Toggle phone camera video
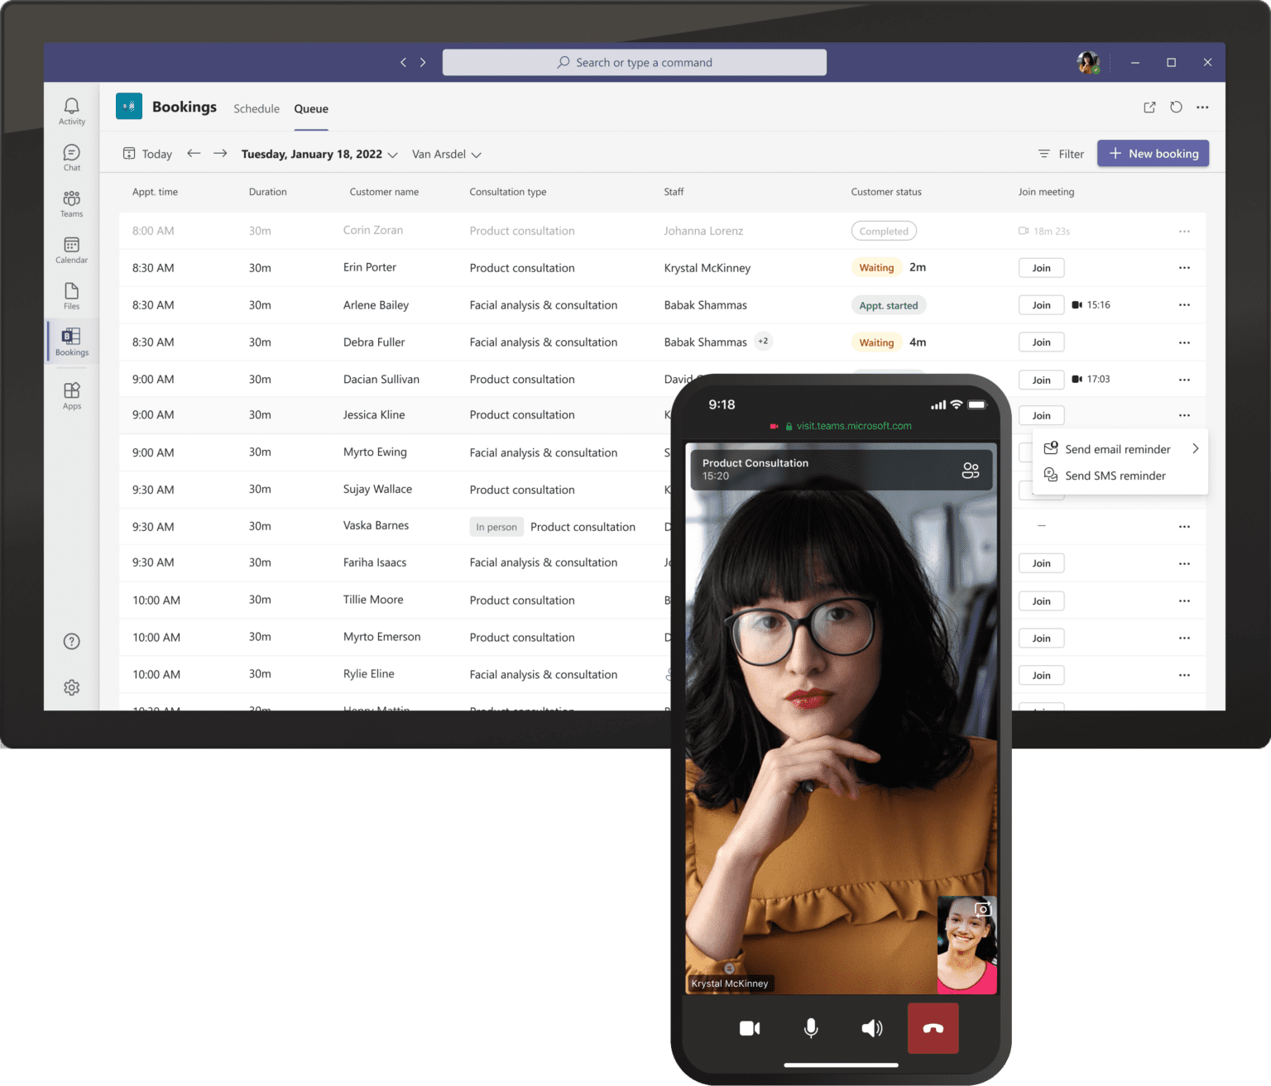 (750, 1028)
